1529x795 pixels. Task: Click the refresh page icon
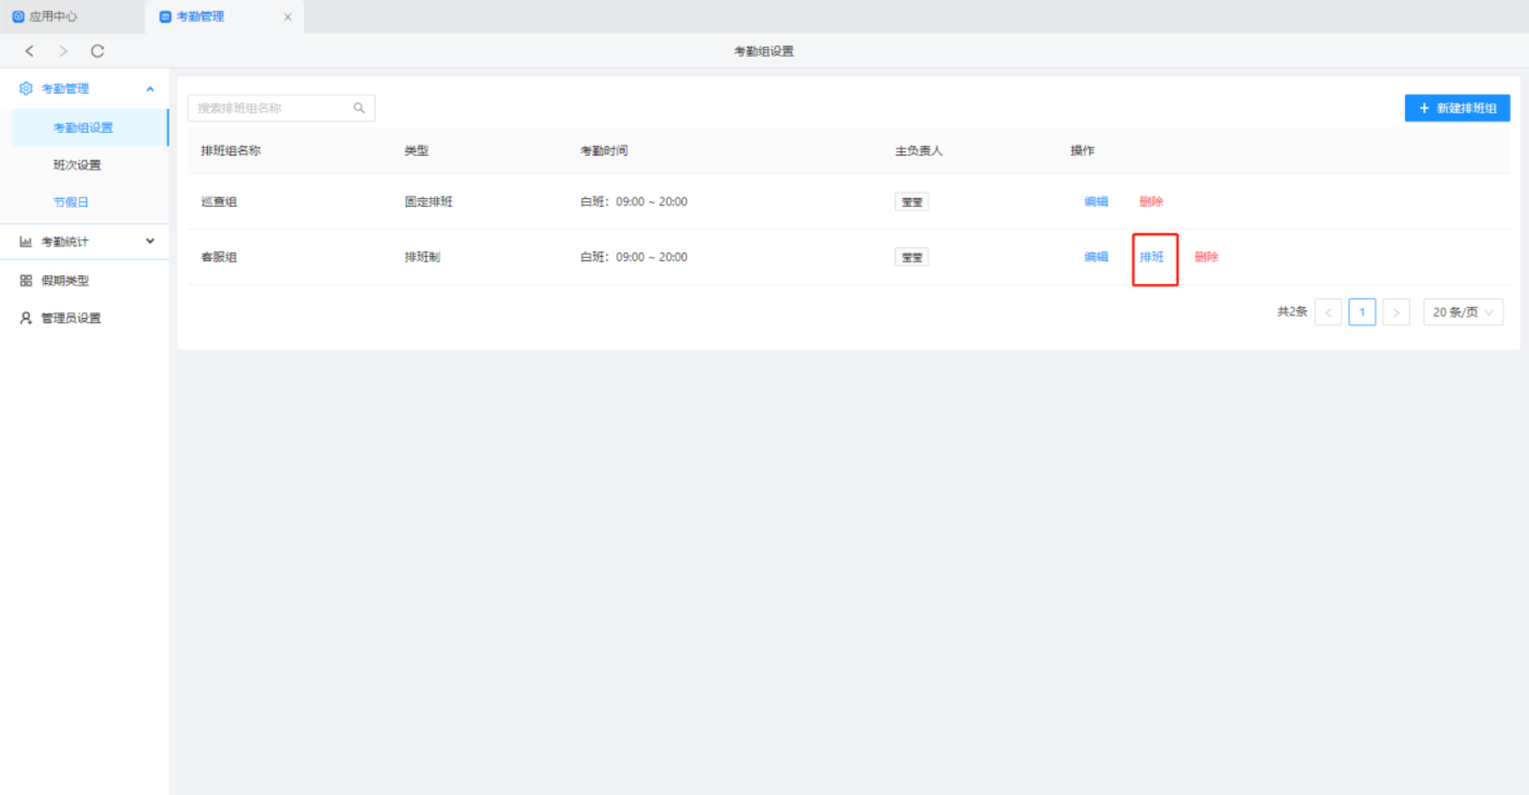(x=98, y=51)
